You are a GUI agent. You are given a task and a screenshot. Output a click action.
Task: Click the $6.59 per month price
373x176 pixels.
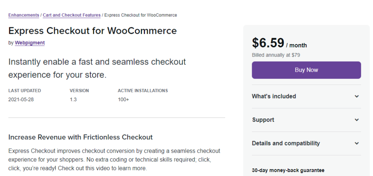click(x=279, y=43)
